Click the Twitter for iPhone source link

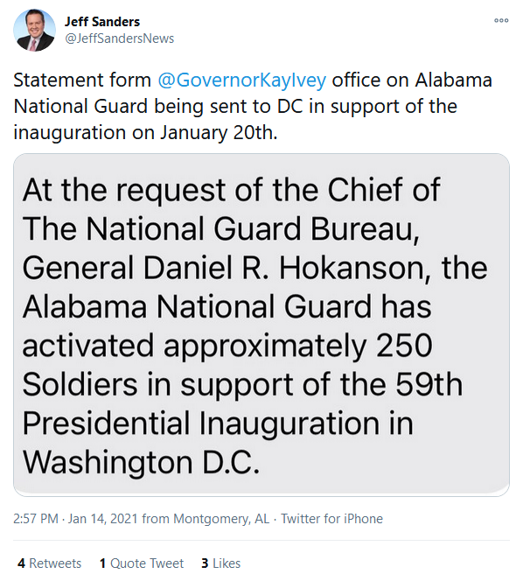coord(331,519)
